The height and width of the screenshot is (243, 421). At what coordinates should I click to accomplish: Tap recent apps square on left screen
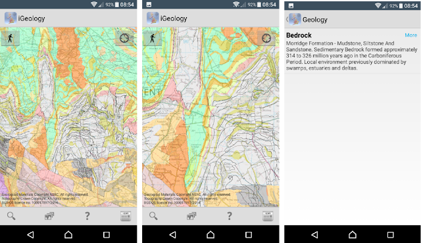point(107,234)
